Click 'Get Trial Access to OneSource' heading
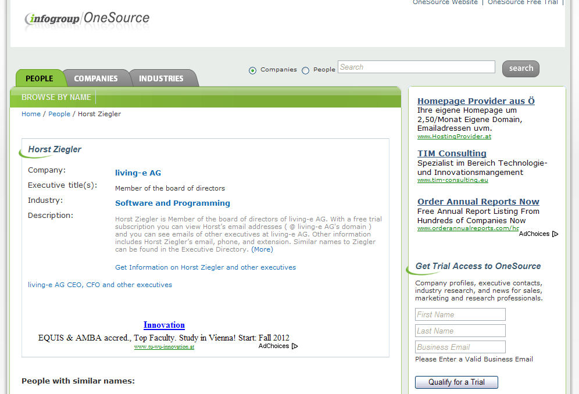Screen dimensions: 579x394 (x=478, y=266)
